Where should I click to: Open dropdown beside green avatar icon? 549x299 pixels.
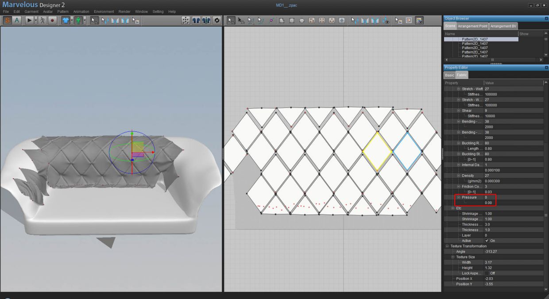(x=85, y=20)
